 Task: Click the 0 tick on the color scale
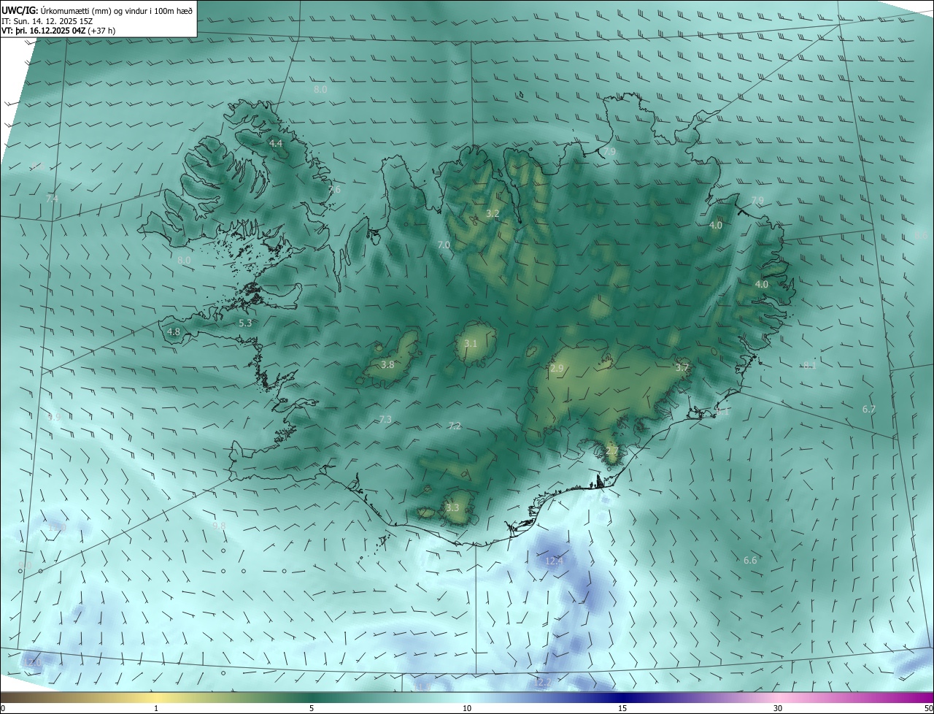3,708
